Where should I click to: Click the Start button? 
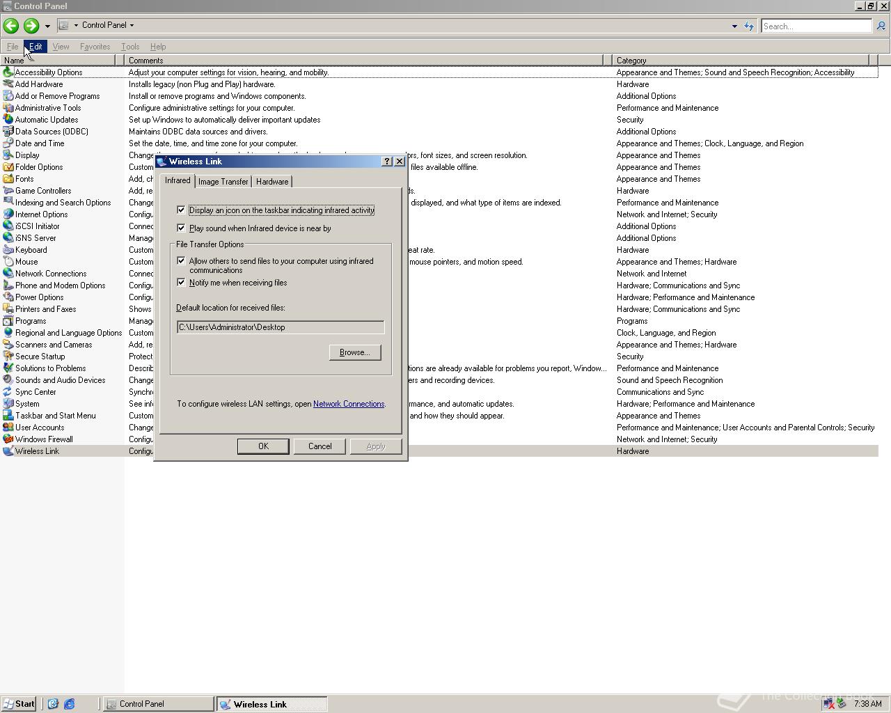coord(19,704)
